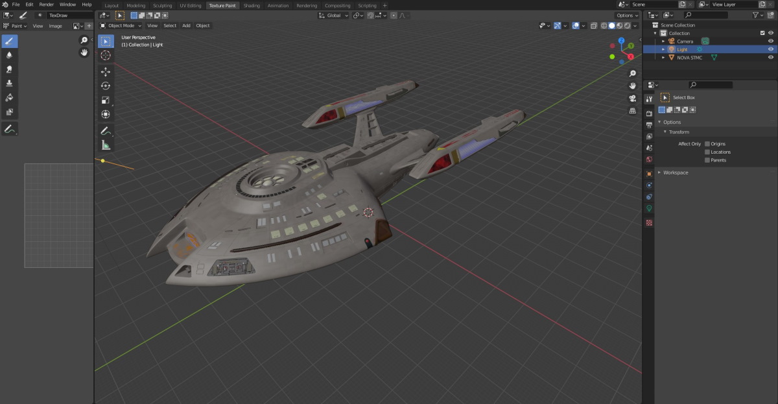Expand the NOVA STMC item in outliner
The height and width of the screenshot is (404, 778).
point(663,57)
